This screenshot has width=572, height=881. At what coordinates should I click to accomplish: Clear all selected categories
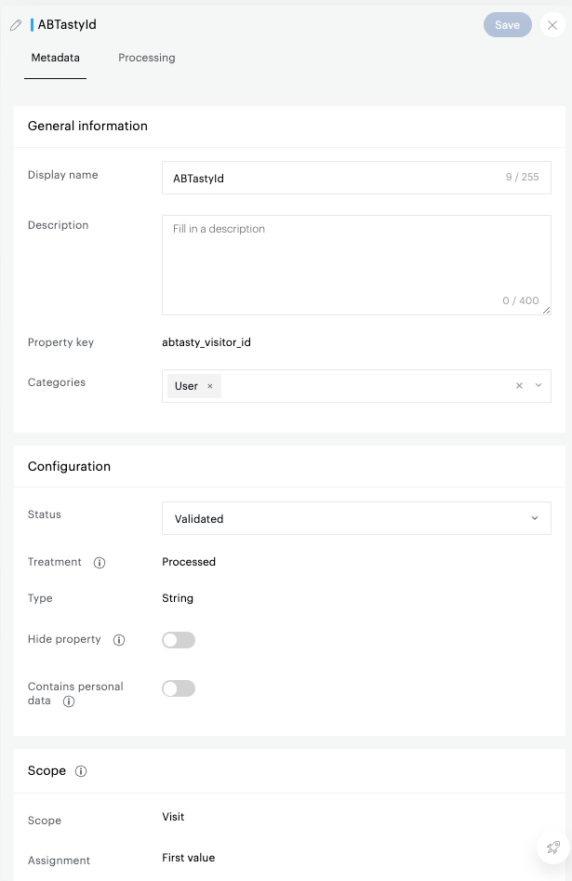click(x=519, y=386)
